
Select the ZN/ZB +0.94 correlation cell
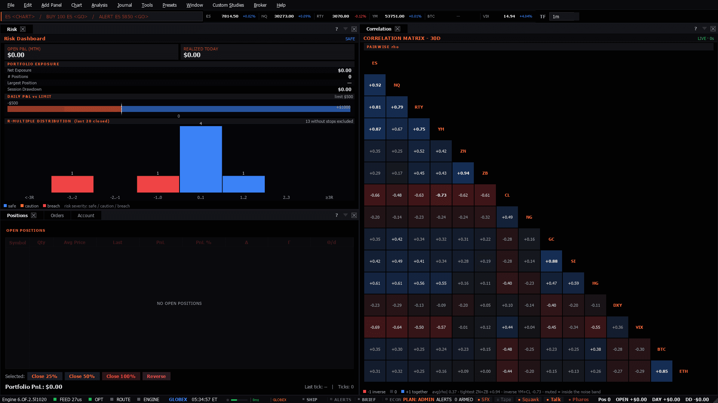463,173
